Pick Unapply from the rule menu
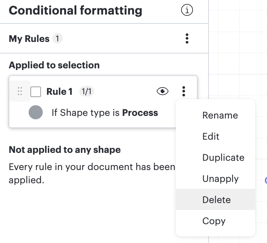The height and width of the screenshot is (243, 267). (x=220, y=179)
